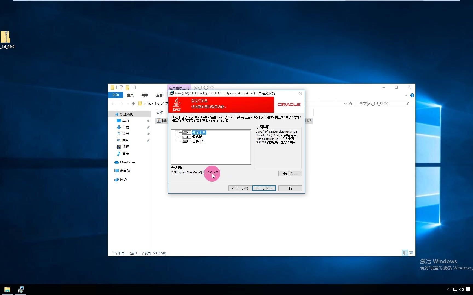Screen dimensions: 473x295
Task: Click the pin icon next to 文档
Action: (148, 134)
